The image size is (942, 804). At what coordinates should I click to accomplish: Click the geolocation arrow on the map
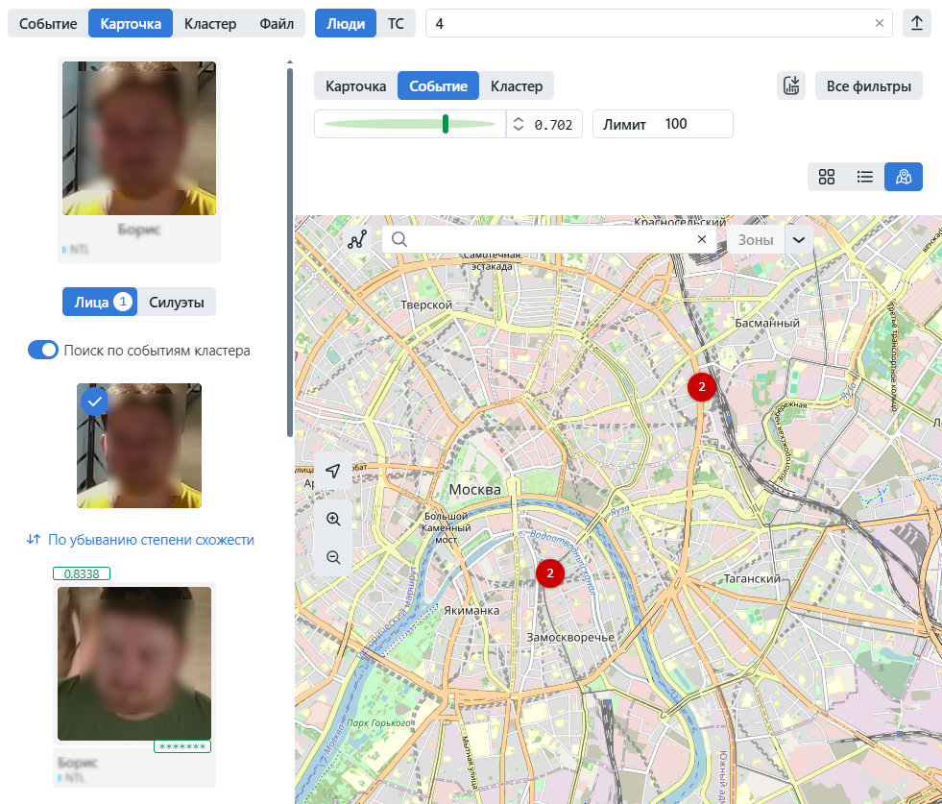pos(332,472)
